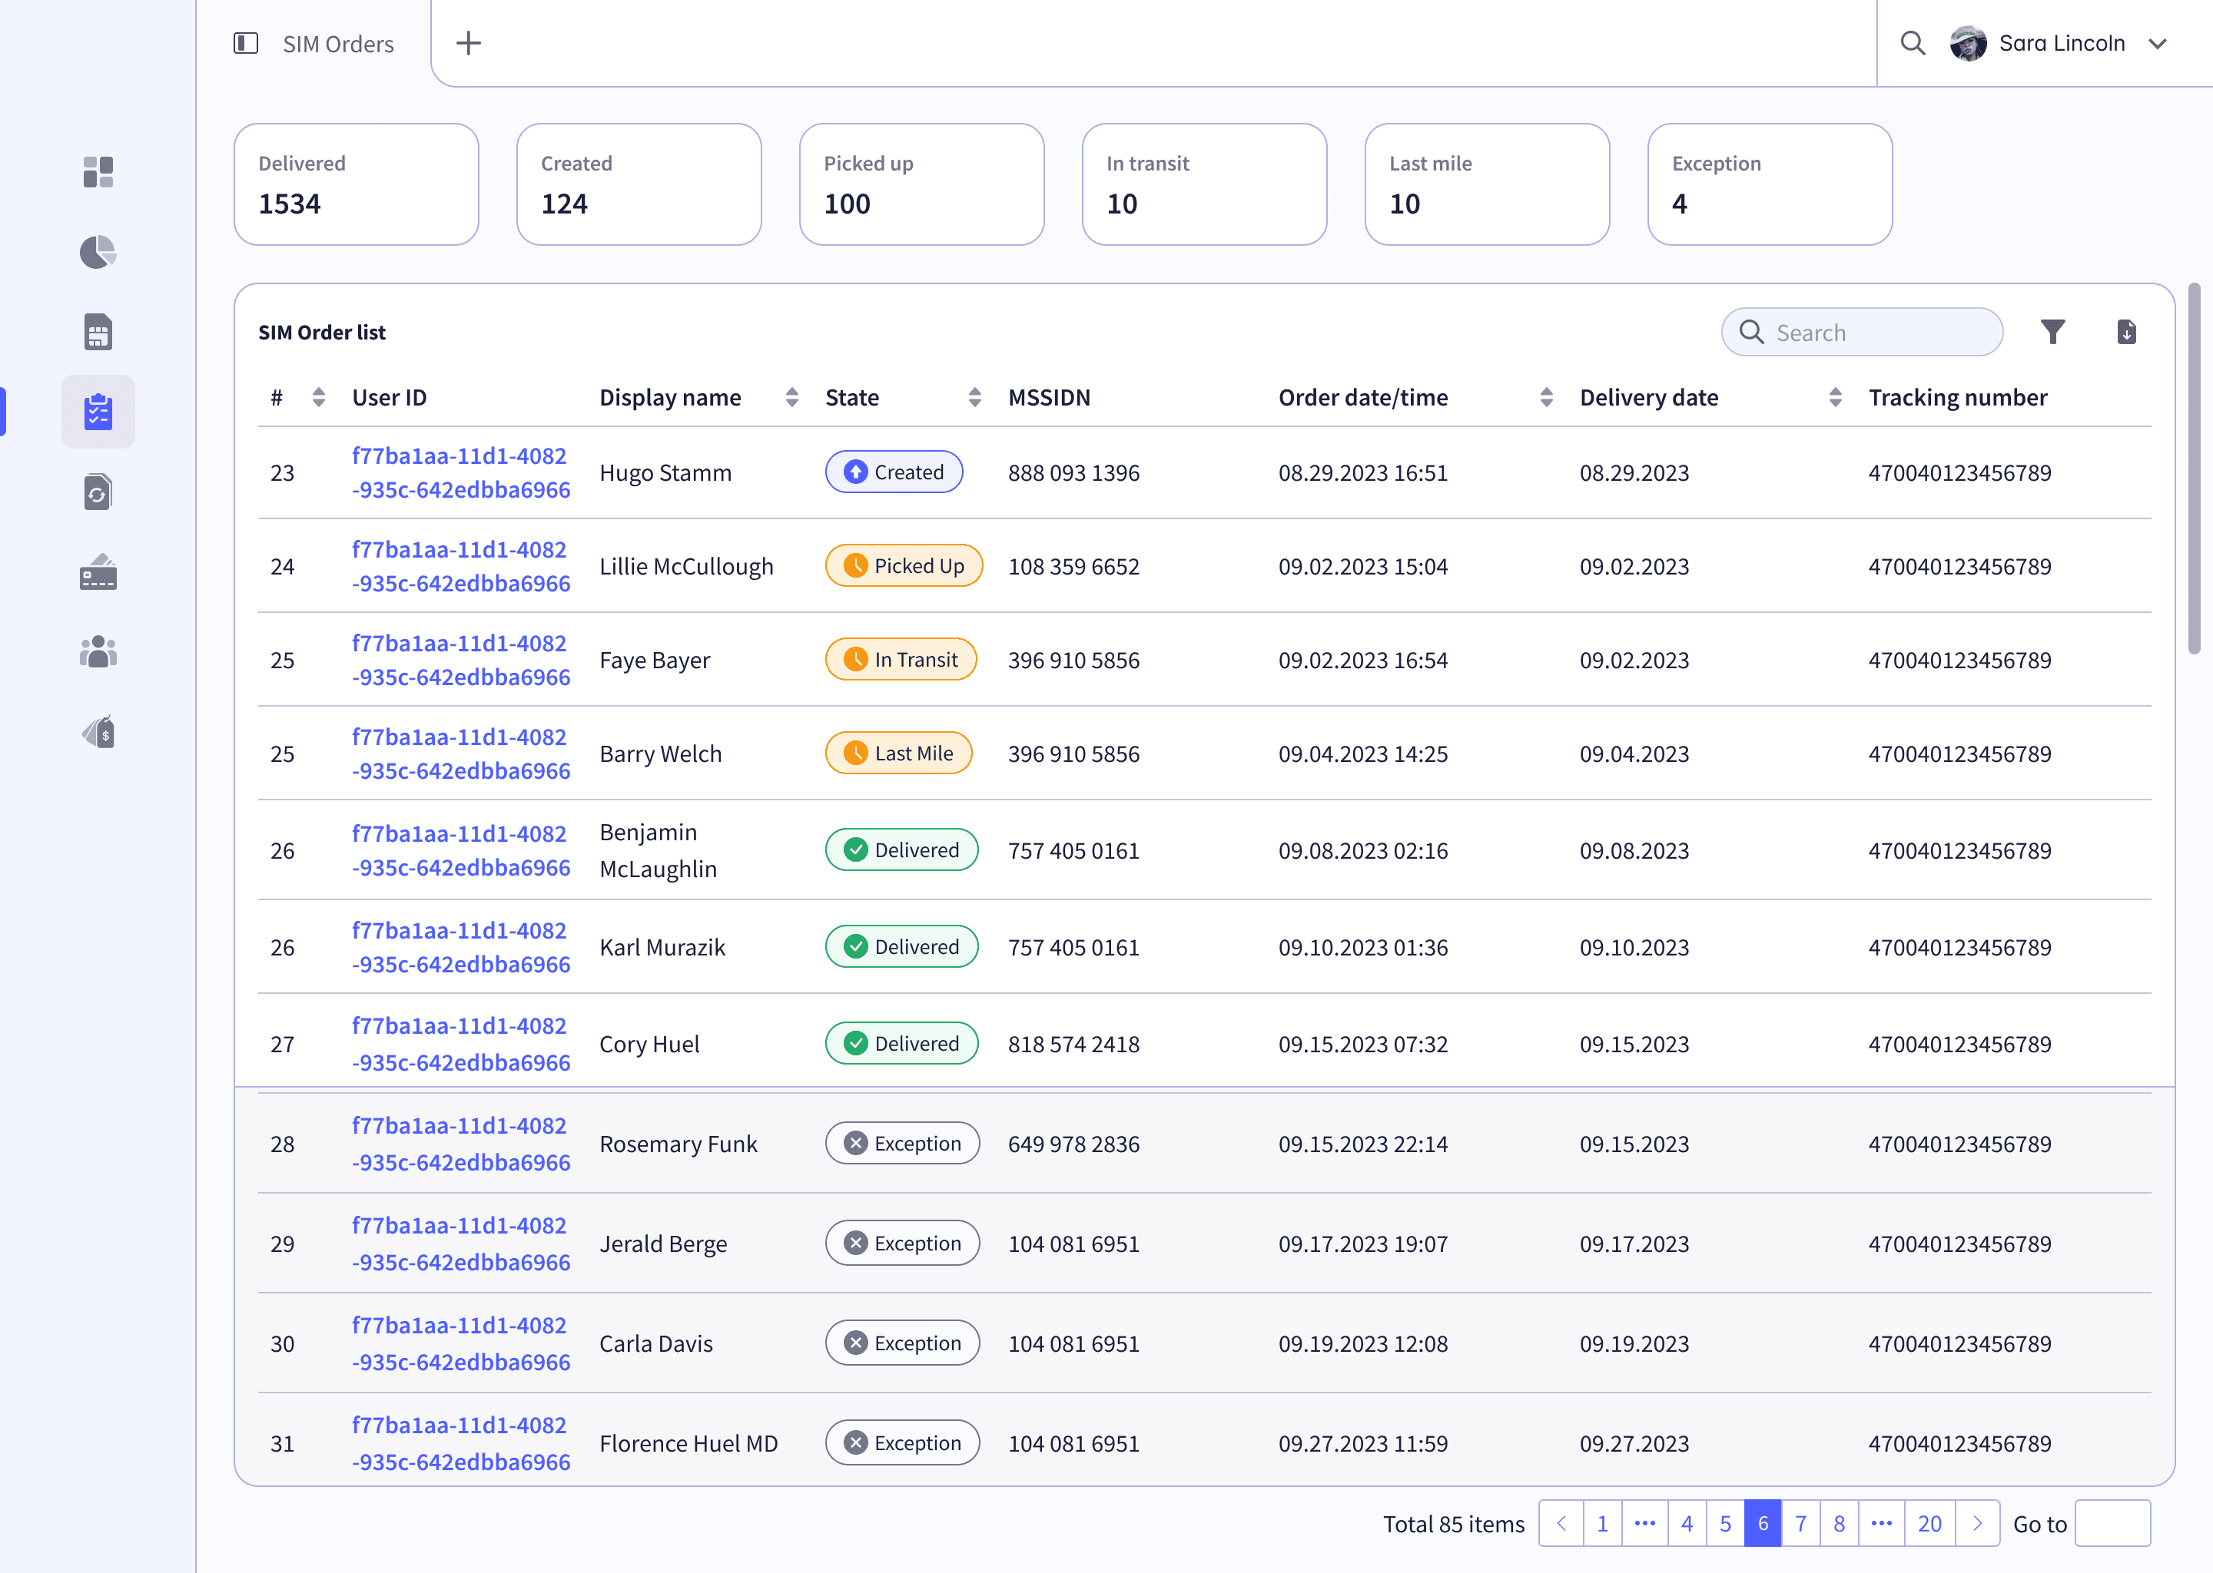Open Lillie McCullough's User ID link

(x=461, y=567)
